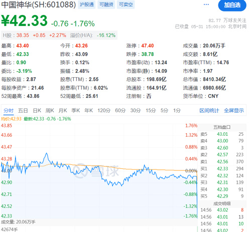Click the H股 38.35 quote row

(59, 36)
